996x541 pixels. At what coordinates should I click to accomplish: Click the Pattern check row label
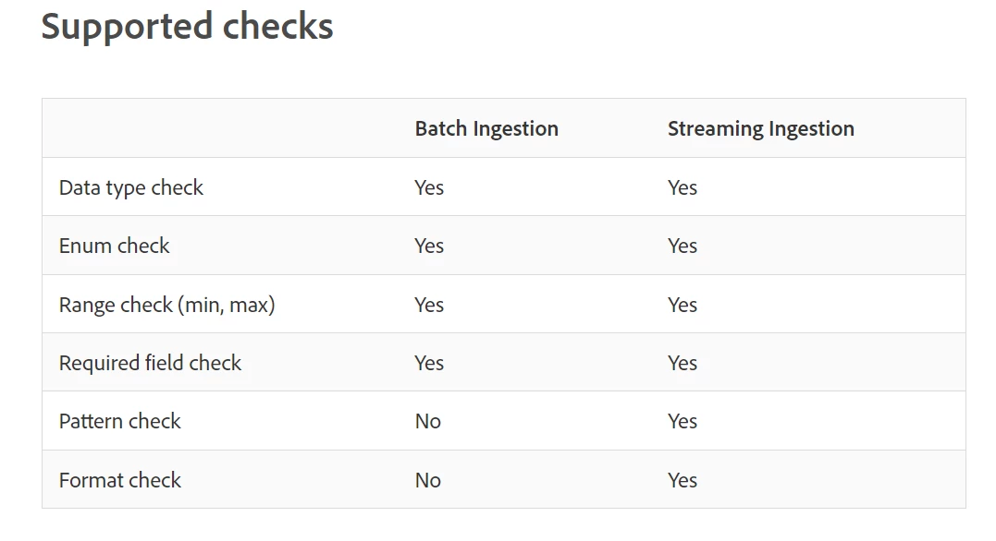[120, 421]
